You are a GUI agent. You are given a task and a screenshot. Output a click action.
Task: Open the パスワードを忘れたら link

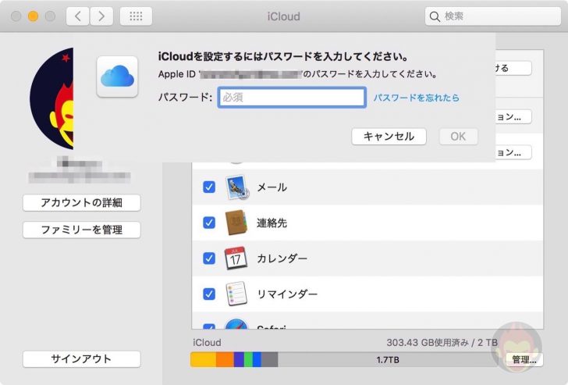point(416,98)
